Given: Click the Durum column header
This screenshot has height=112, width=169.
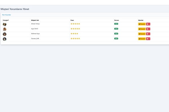Looking at the screenshot, I should tap(117, 20).
